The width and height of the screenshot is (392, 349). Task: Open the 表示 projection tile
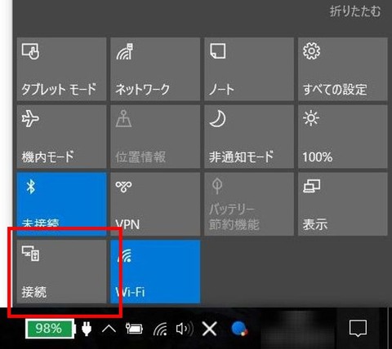[x=343, y=204]
